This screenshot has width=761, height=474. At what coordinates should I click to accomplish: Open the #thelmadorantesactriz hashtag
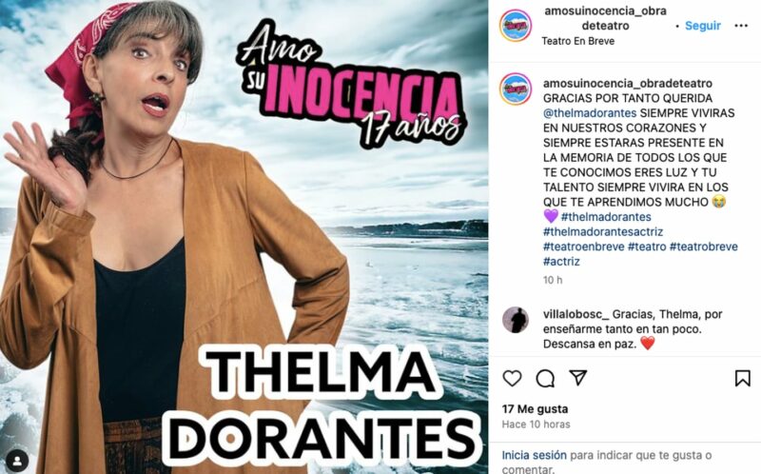(x=603, y=231)
